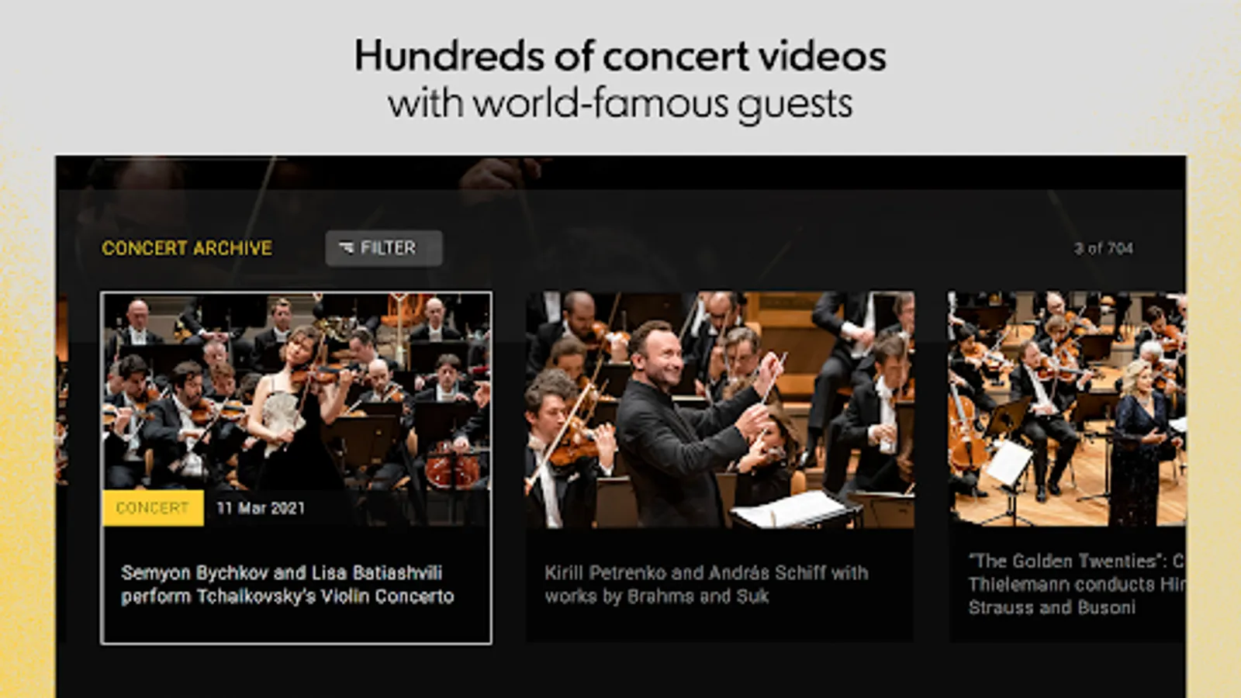Click the yellow CONCERT tag
Screen dimensions: 1241x698
point(153,508)
